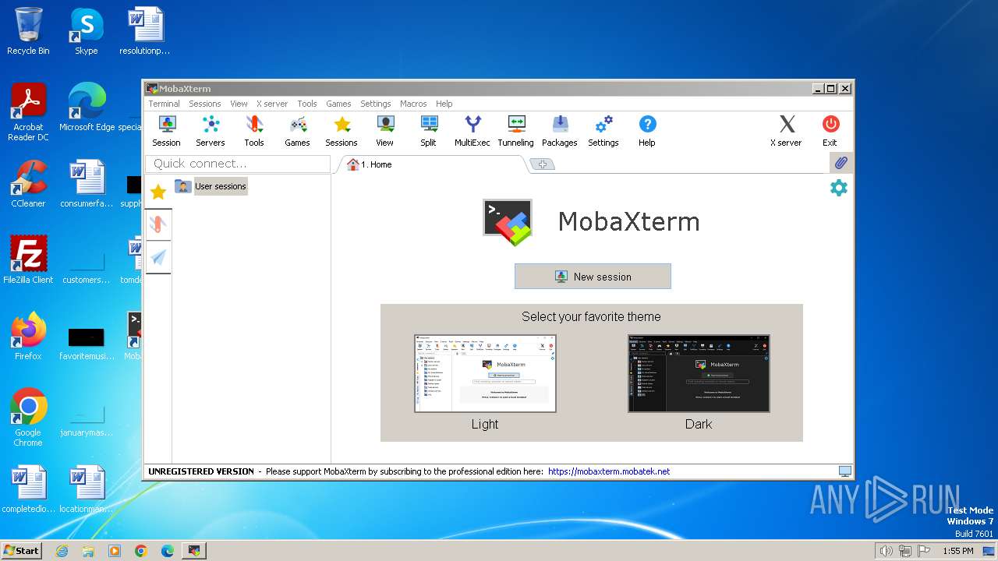The image size is (998, 561).
Task: Open the Games menu
Action: click(x=338, y=104)
